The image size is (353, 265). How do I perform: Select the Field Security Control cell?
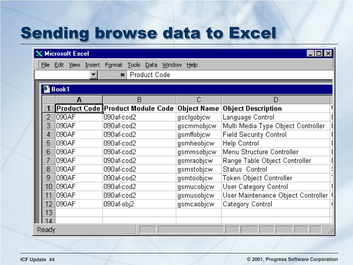point(276,135)
